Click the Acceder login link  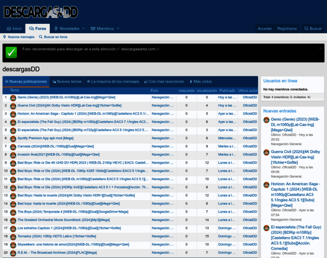pos(265,28)
